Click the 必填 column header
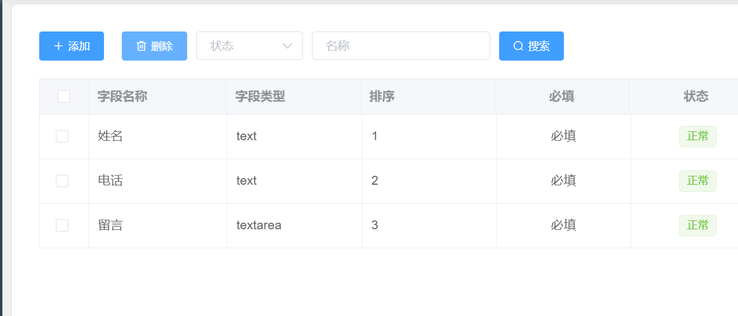This screenshot has height=316, width=738. click(562, 96)
